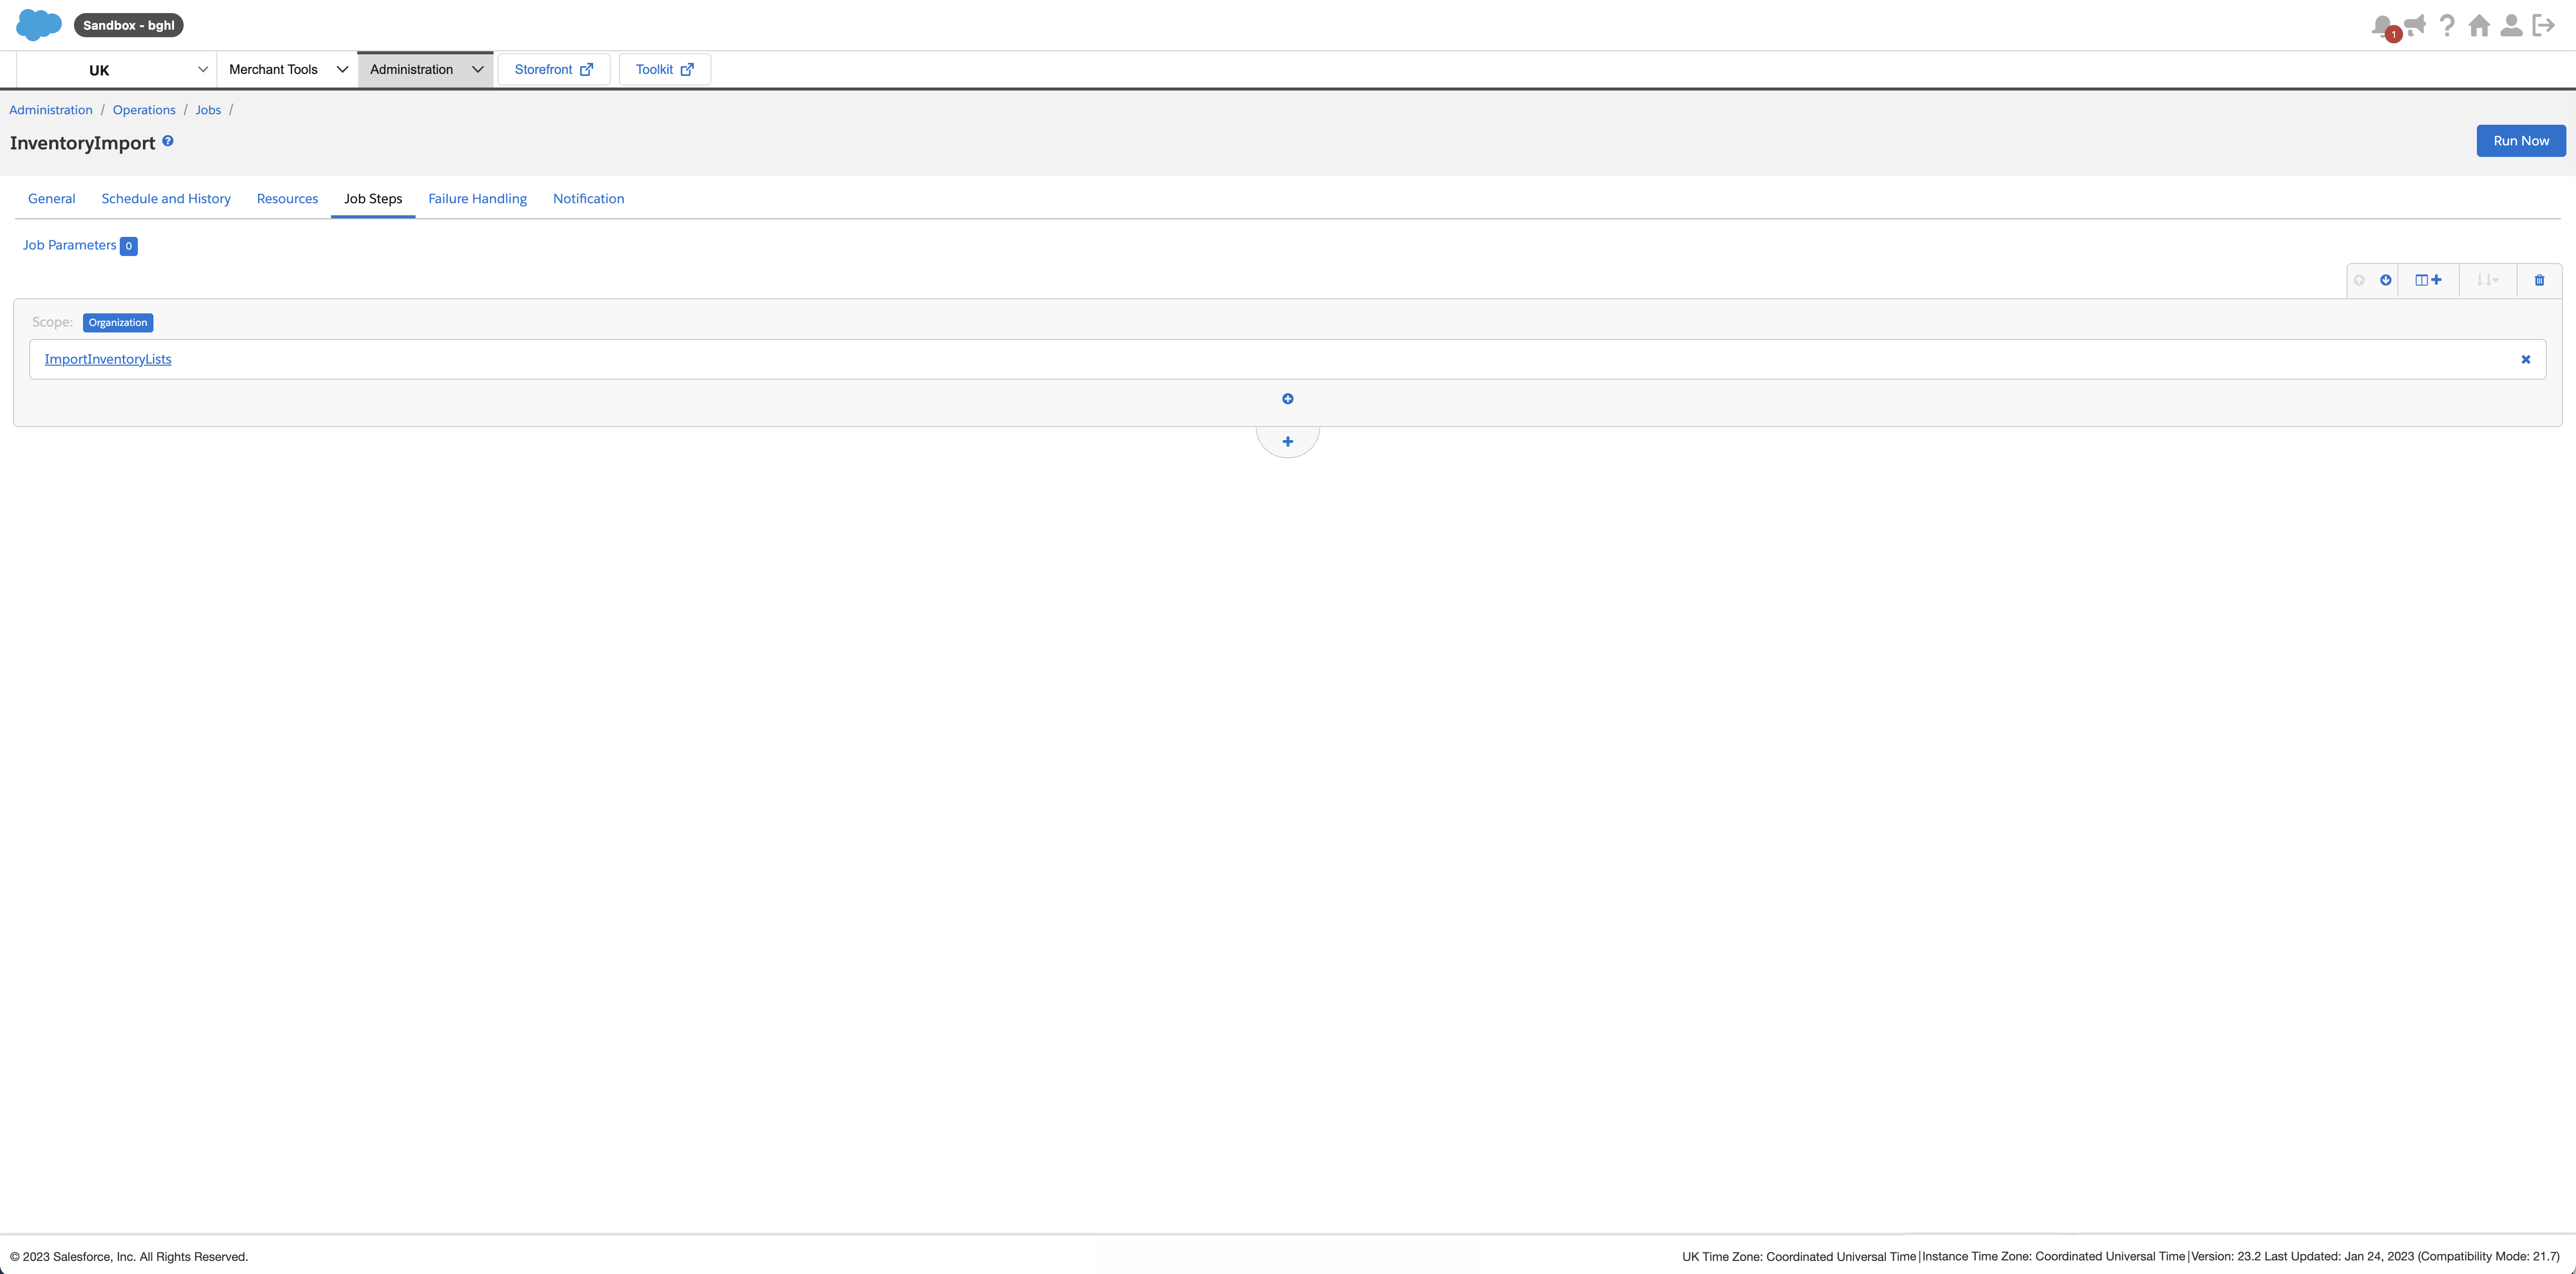Open the user profile icon
Screen dimensions: 2576x1274
pyautogui.click(x=2511, y=25)
